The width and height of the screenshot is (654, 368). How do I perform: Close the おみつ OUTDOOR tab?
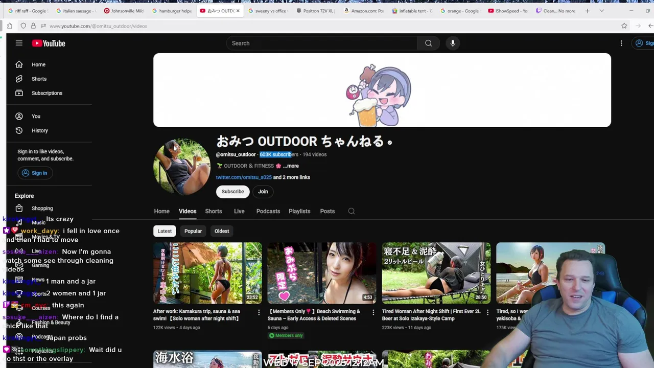coord(238,11)
